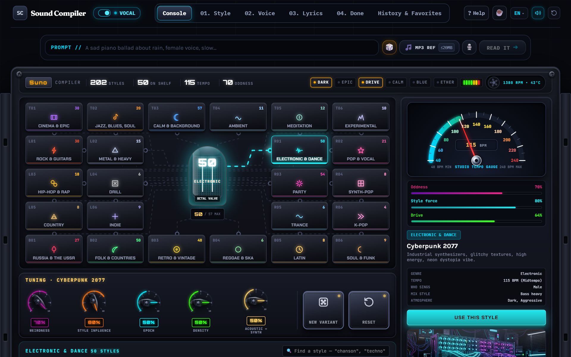Select the Cinema & Epic style card
Viewport: 571px width, 357px height.
(54, 117)
